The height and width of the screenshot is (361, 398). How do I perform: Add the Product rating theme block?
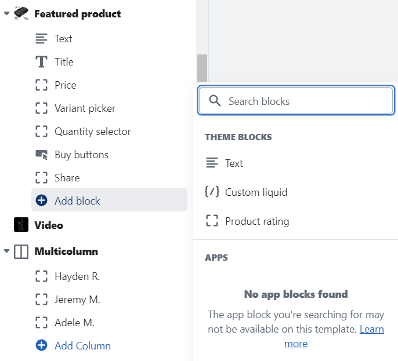pyautogui.click(x=256, y=221)
